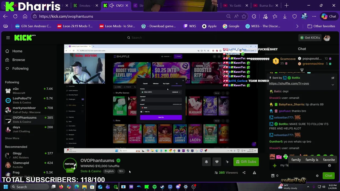Open the browser favorites list icon
Viewport: 340px width, 191px height.
pos(275,16)
